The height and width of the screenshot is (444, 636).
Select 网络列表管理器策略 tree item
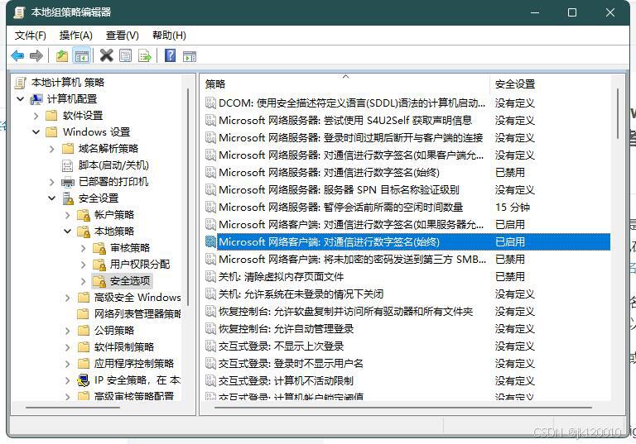[x=137, y=314]
